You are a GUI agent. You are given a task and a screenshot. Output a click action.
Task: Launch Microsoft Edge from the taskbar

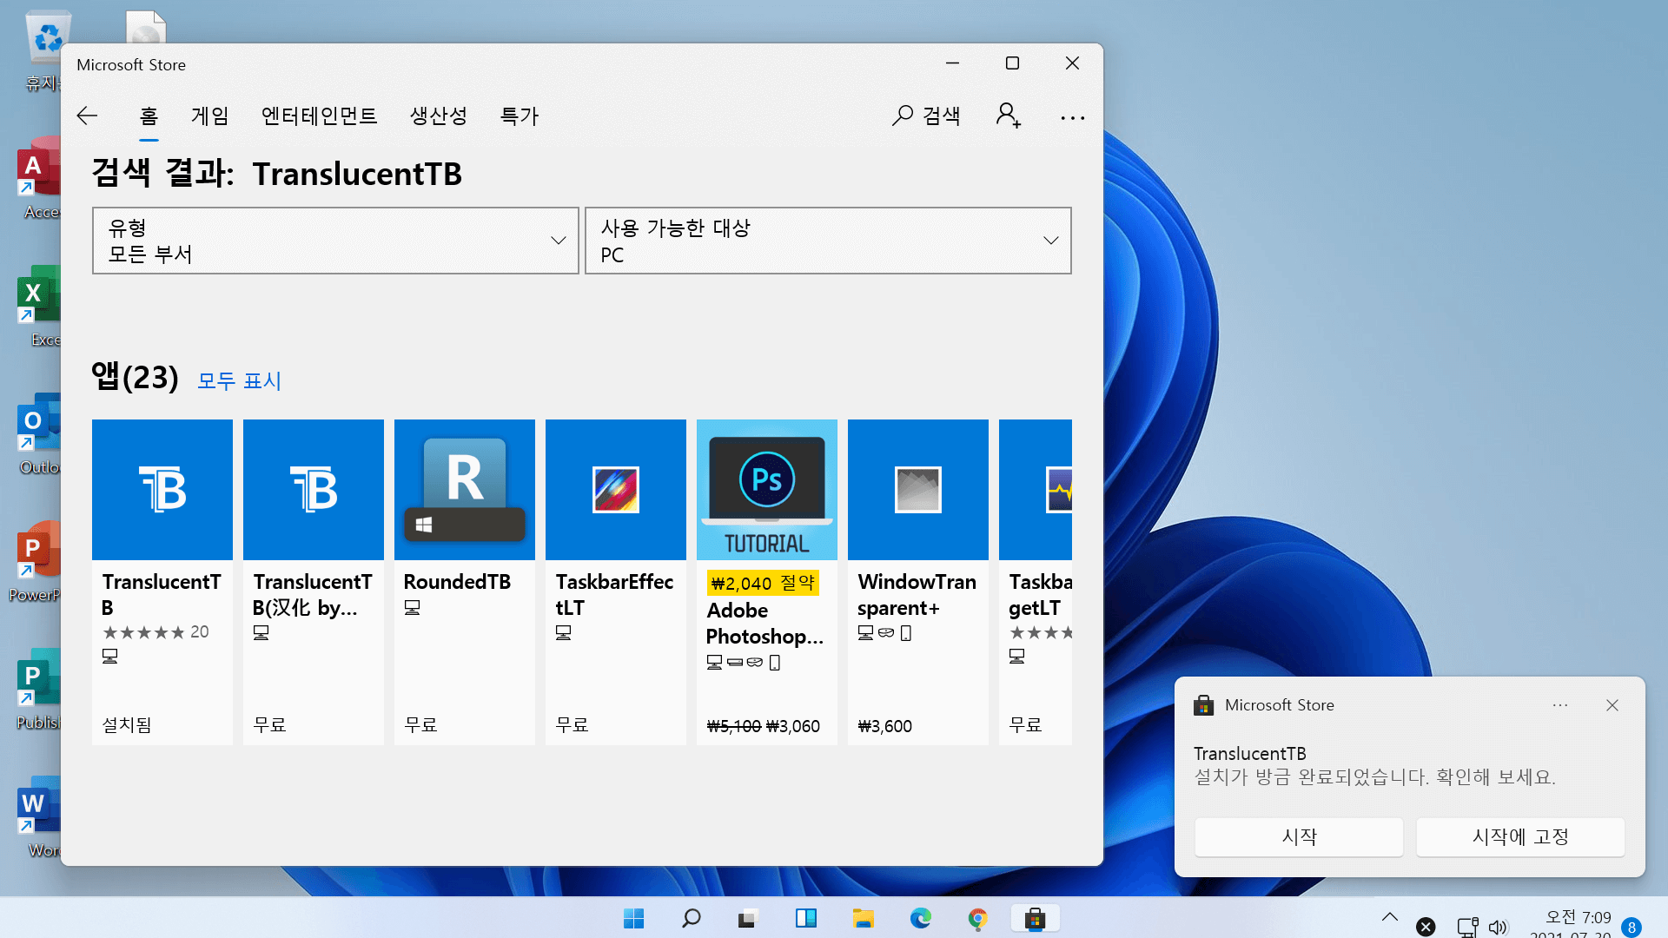921,918
